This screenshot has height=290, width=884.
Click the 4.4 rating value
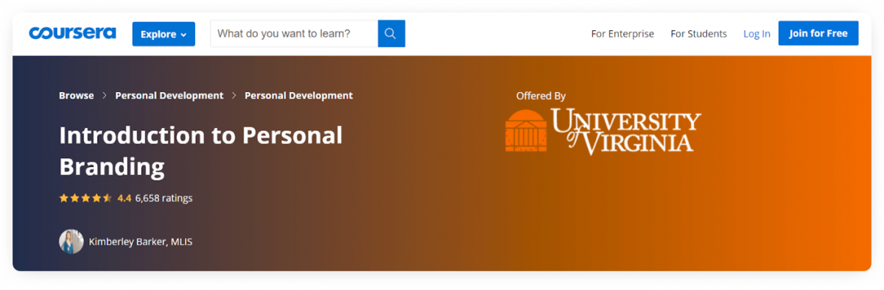point(124,198)
